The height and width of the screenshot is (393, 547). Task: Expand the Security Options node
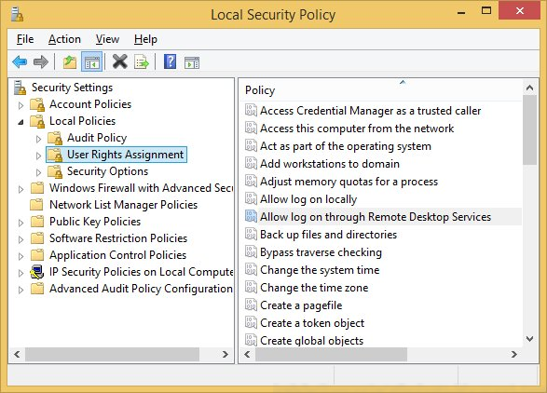tap(38, 172)
